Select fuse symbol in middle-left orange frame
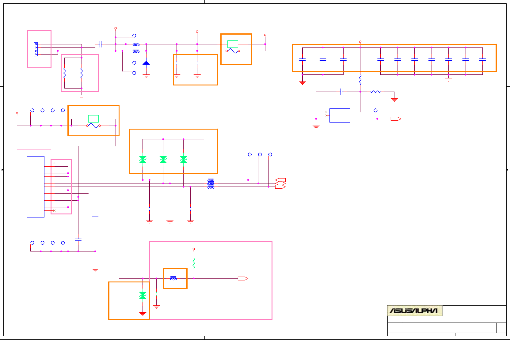Image resolution: width=510 pixels, height=340 pixels. pyautogui.click(x=93, y=126)
